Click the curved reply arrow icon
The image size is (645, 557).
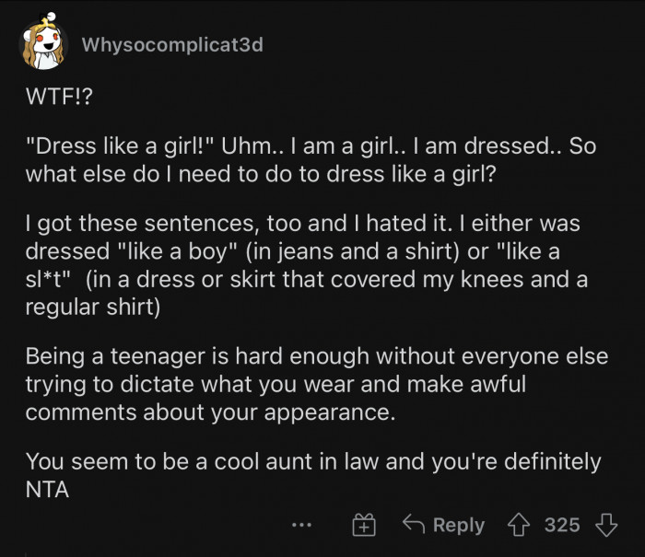(414, 525)
